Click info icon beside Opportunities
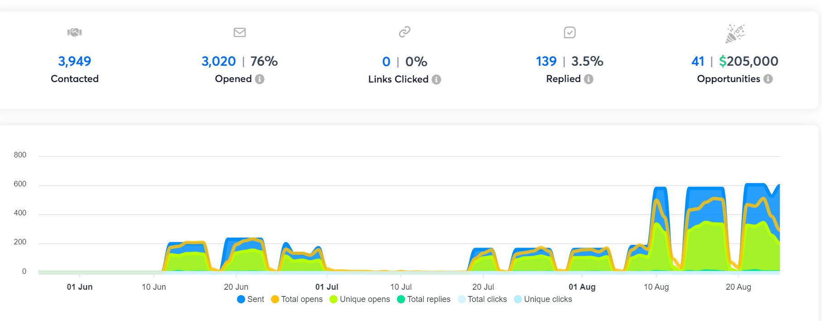 [768, 79]
